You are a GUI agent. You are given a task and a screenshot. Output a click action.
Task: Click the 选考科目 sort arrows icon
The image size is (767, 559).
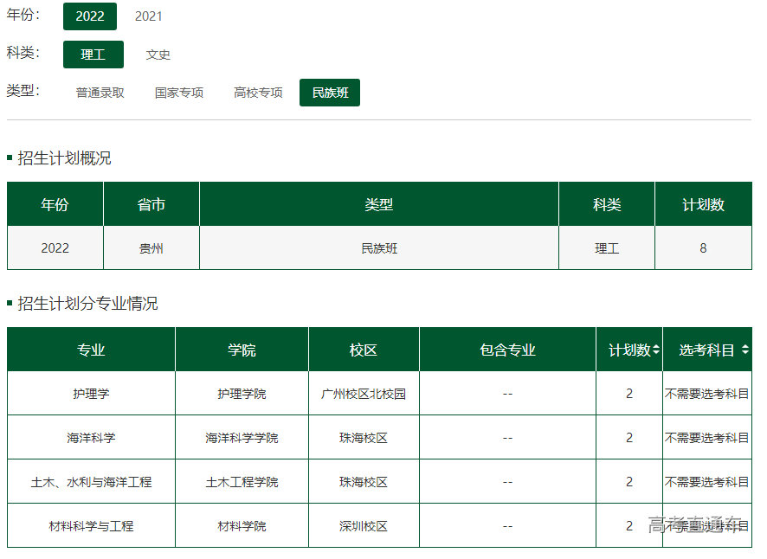[745, 350]
